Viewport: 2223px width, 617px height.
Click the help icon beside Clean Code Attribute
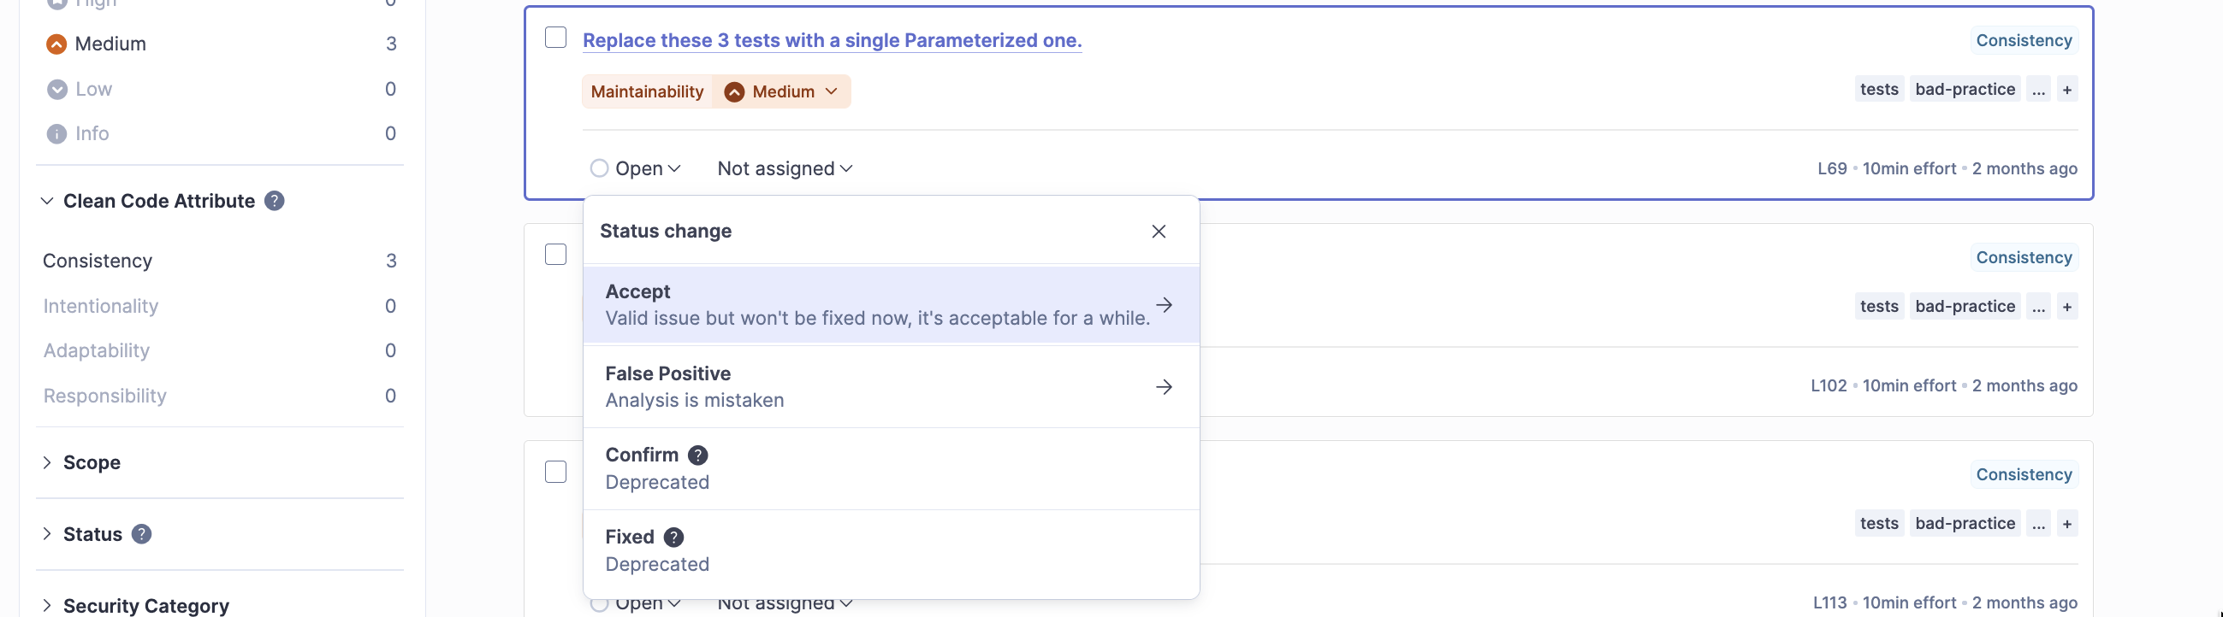(275, 201)
